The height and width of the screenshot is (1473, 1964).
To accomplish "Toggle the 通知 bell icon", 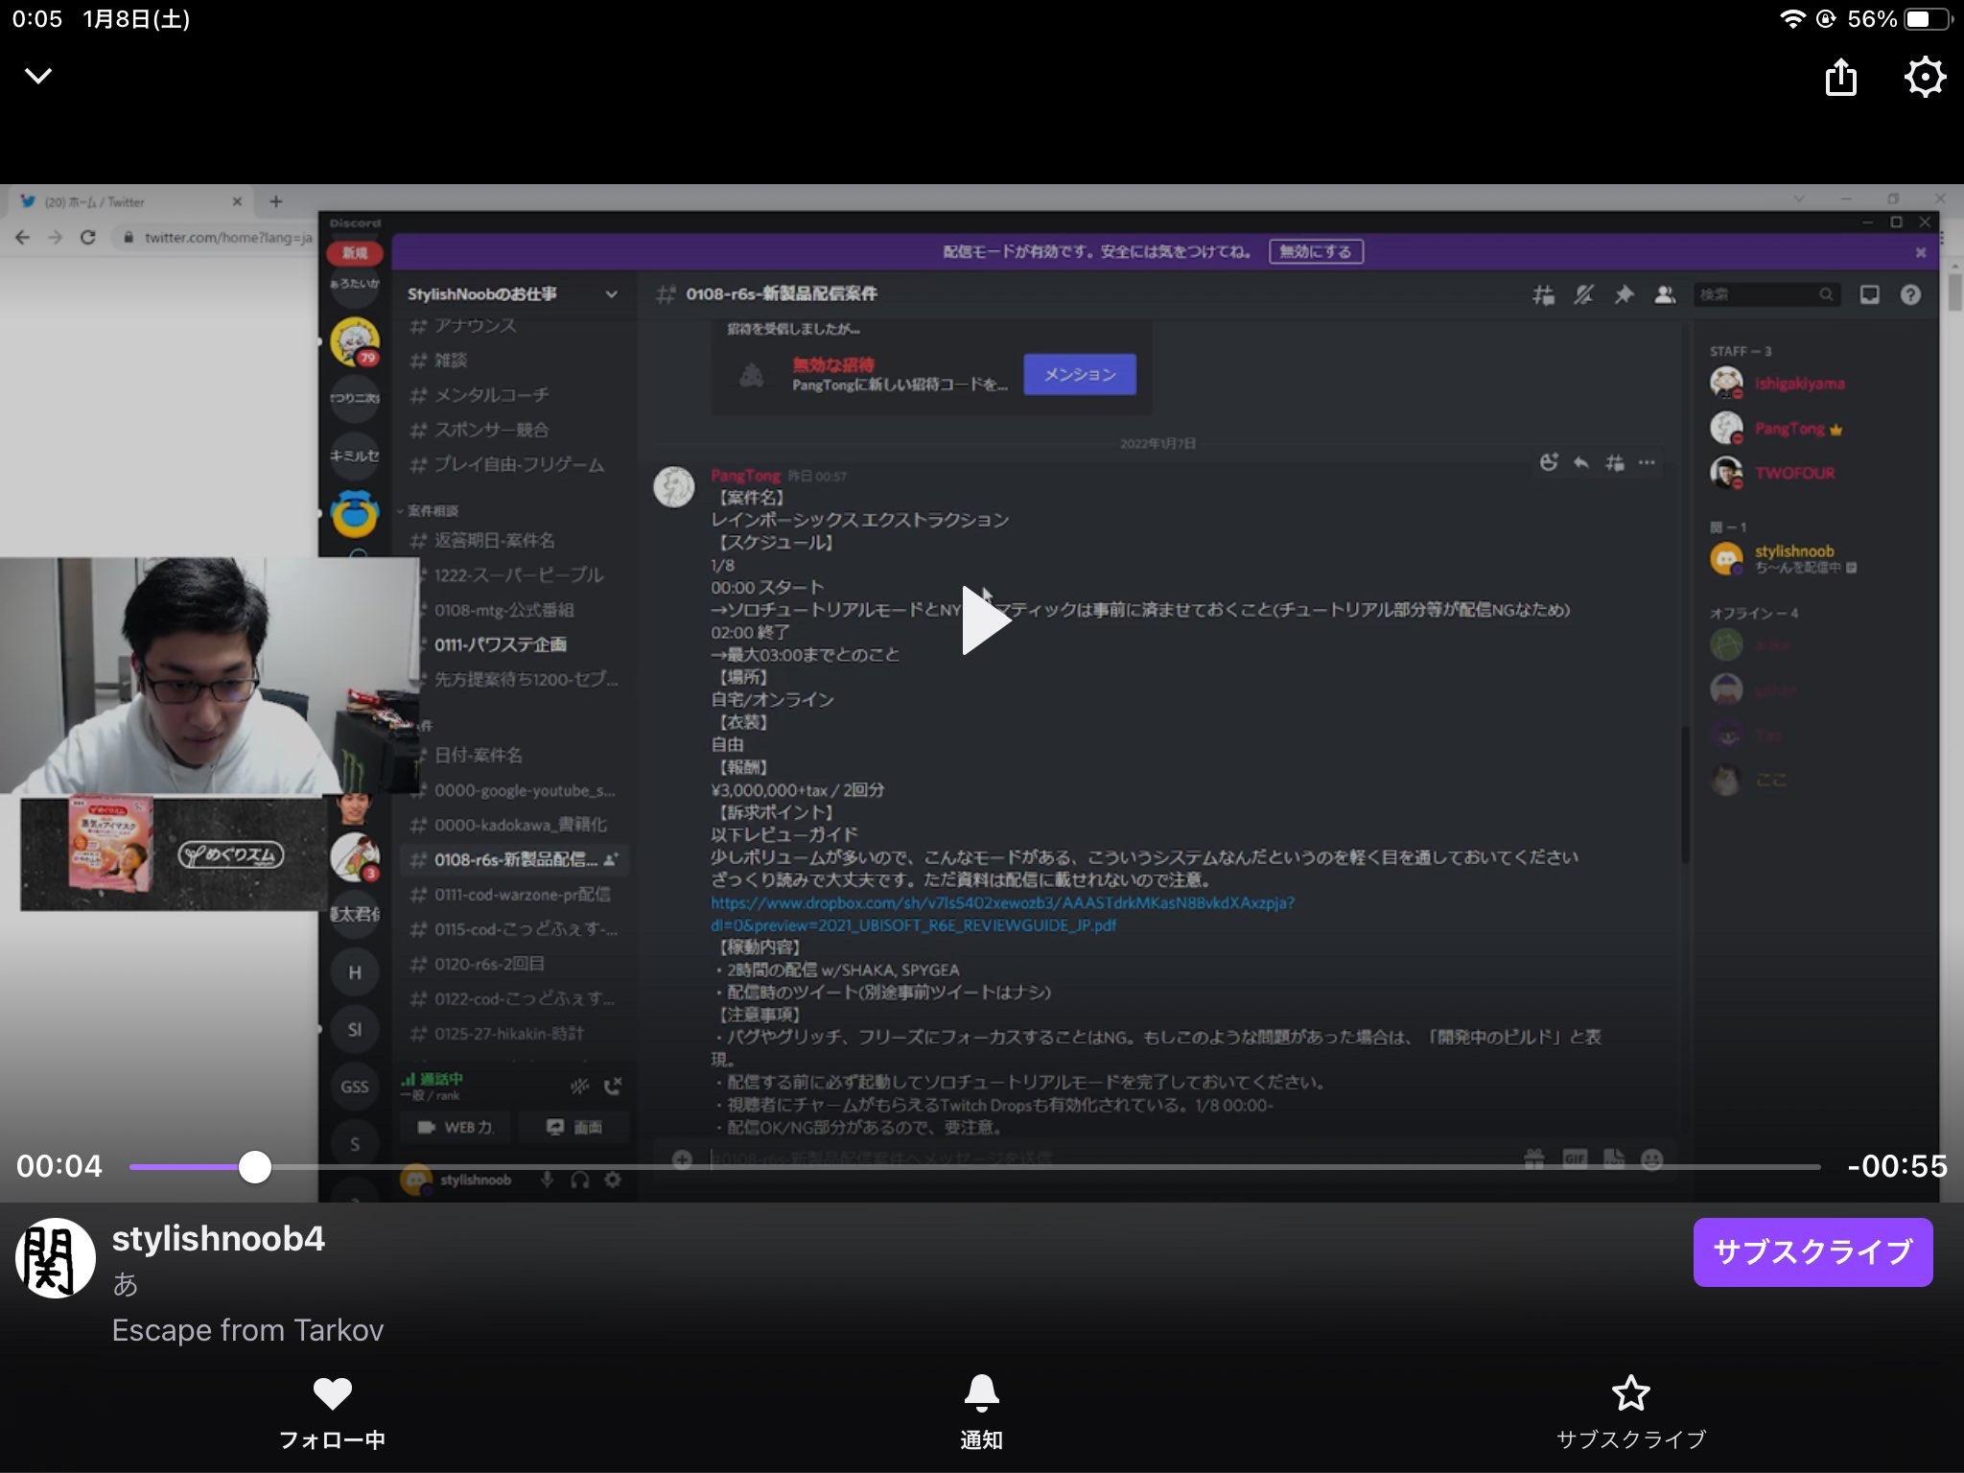I will 980,1393.
